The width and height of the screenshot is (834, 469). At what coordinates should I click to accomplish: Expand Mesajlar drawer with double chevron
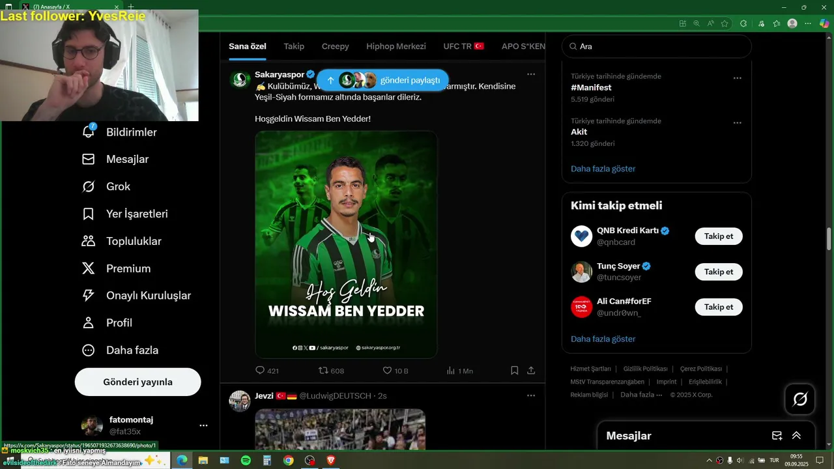[x=796, y=436]
